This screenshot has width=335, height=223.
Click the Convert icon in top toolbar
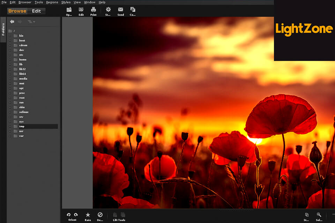[133, 10]
